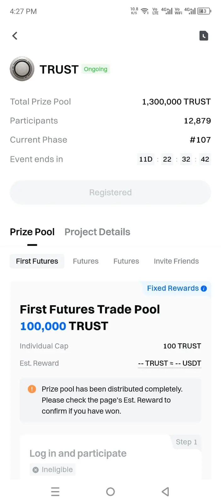Select the second Futures tab

[126, 261]
